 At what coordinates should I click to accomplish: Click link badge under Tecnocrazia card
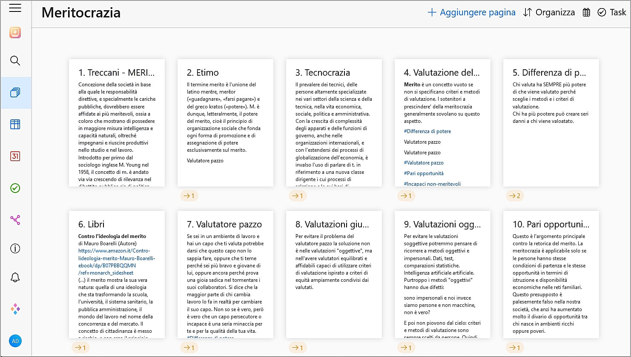pyautogui.click(x=297, y=196)
